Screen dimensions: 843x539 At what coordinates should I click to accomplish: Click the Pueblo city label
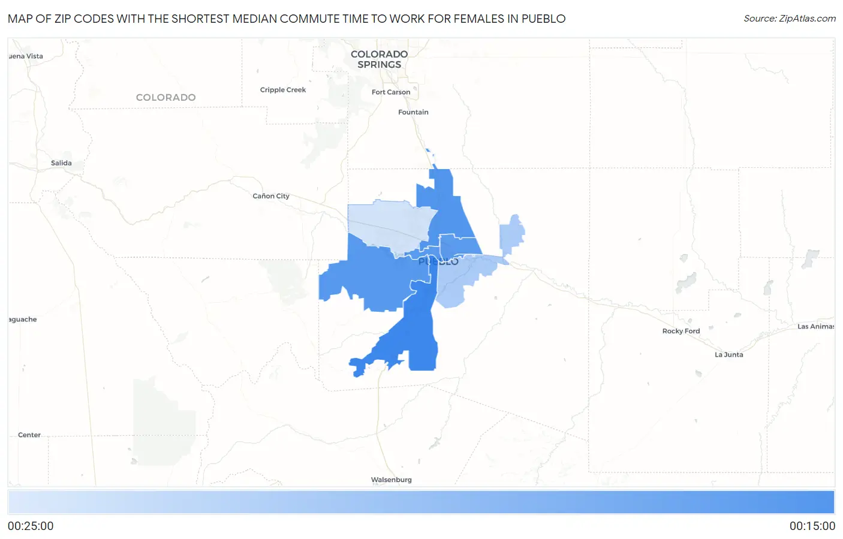(438, 261)
